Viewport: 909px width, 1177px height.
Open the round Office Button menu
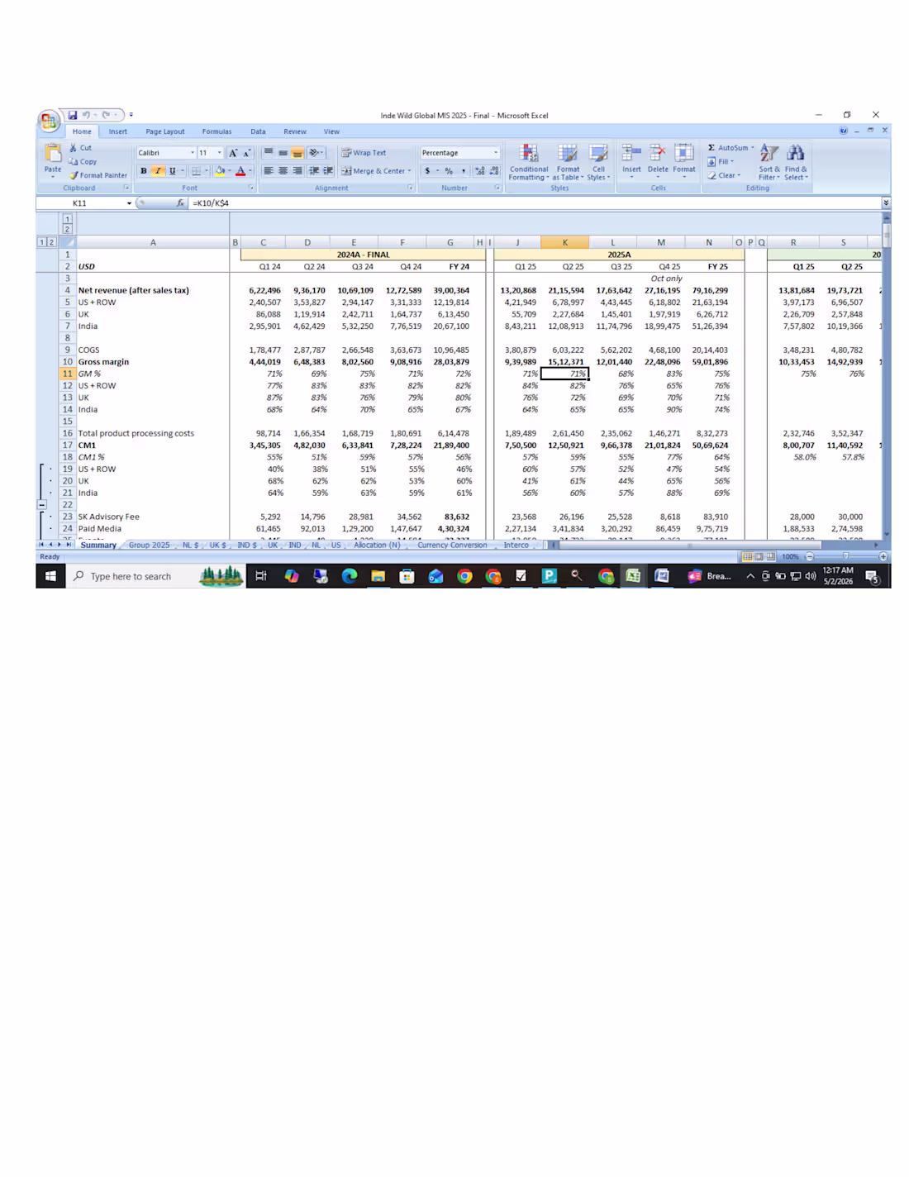[x=49, y=122]
